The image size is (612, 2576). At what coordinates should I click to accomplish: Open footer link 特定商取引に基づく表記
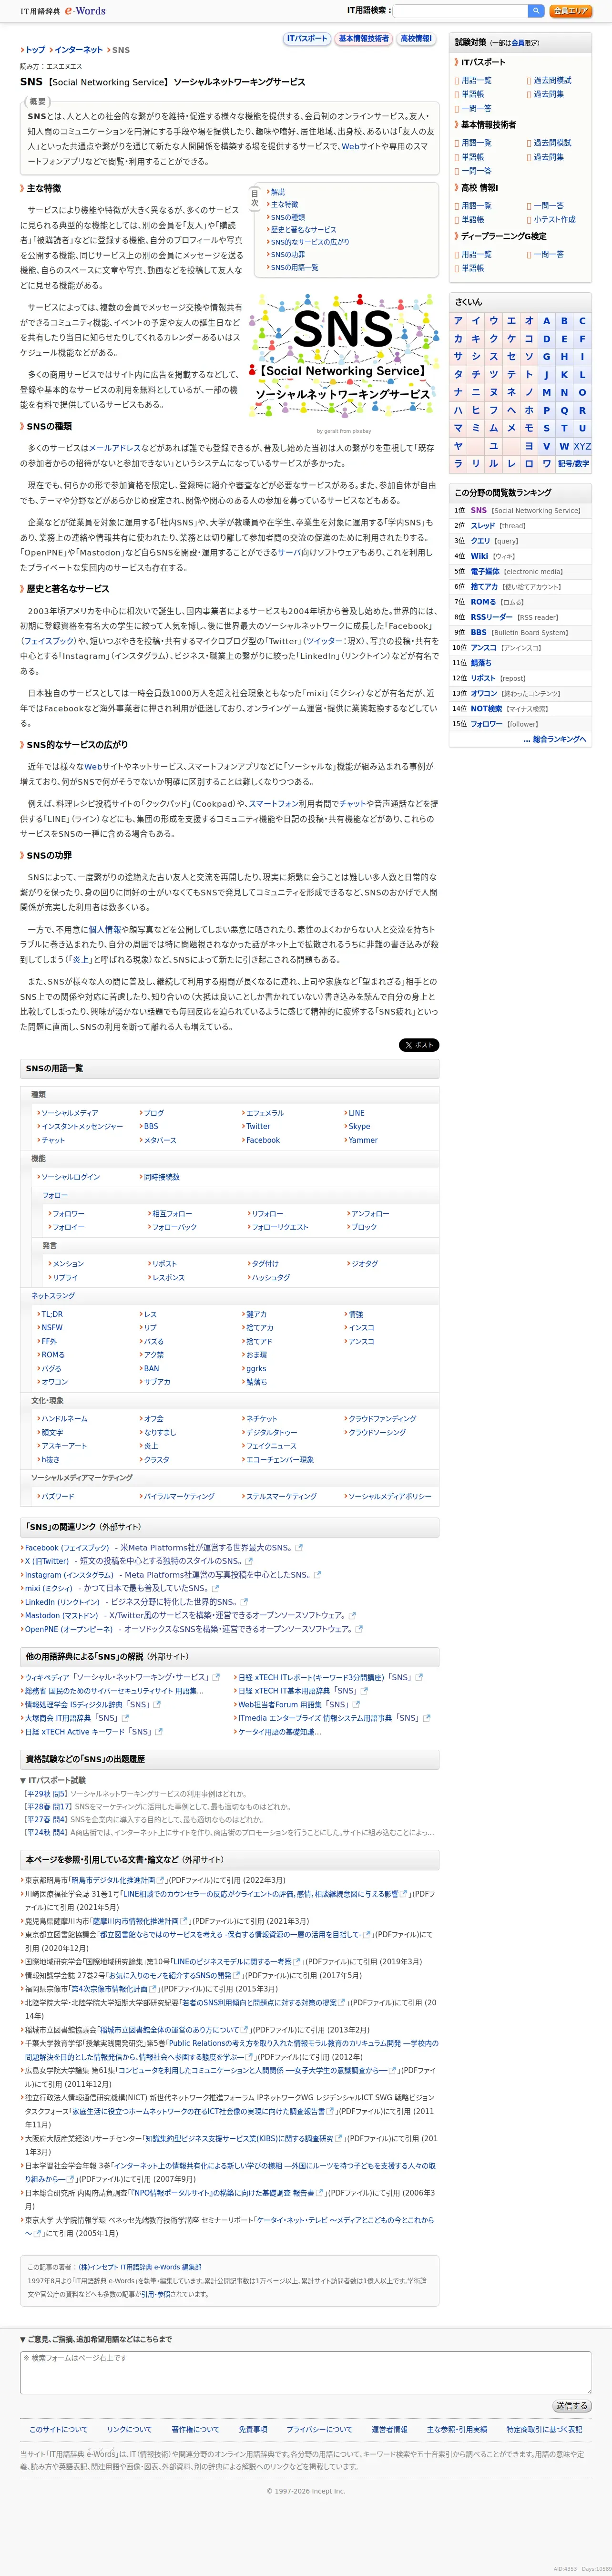[544, 2430]
